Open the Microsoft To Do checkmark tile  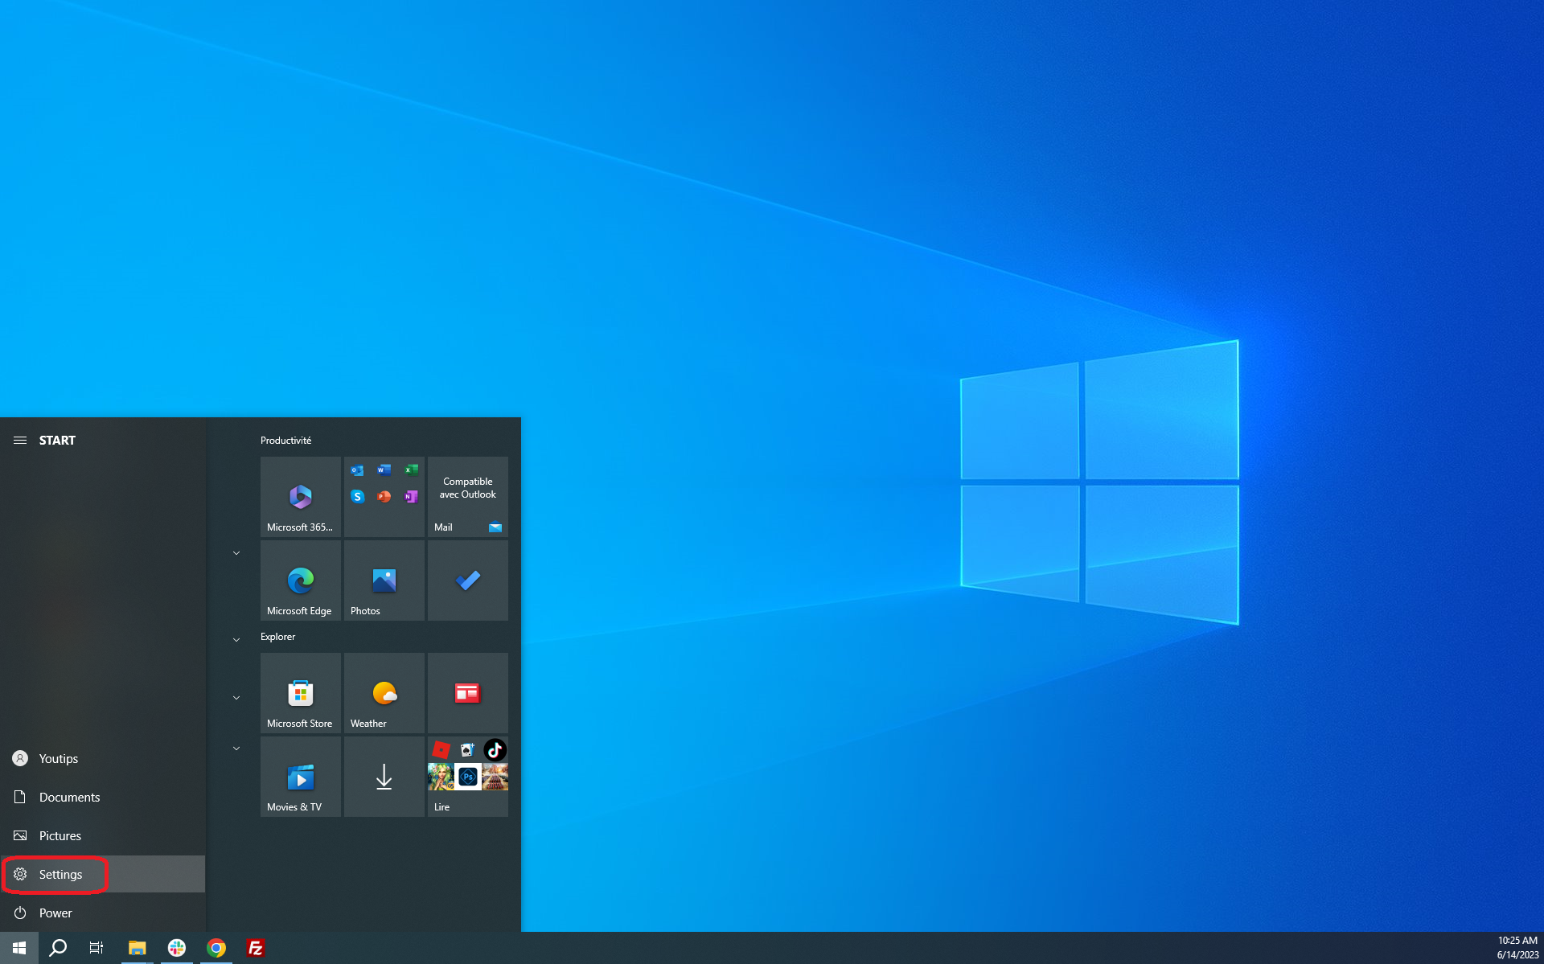point(467,580)
